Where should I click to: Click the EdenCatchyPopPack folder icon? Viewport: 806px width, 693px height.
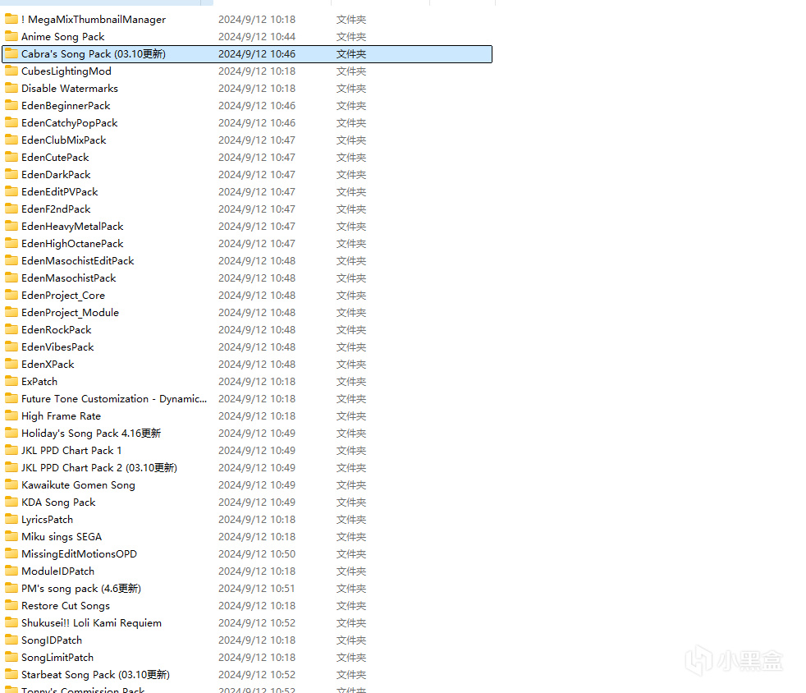click(11, 123)
